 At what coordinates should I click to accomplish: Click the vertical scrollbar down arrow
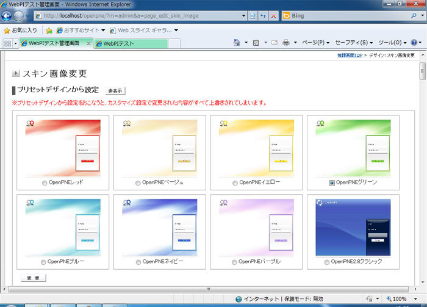tap(422, 282)
